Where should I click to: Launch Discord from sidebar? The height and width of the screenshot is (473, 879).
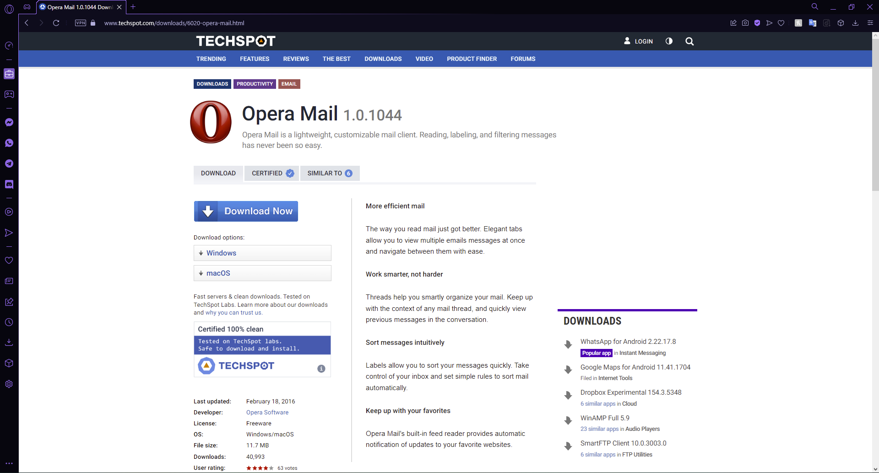[x=9, y=184]
